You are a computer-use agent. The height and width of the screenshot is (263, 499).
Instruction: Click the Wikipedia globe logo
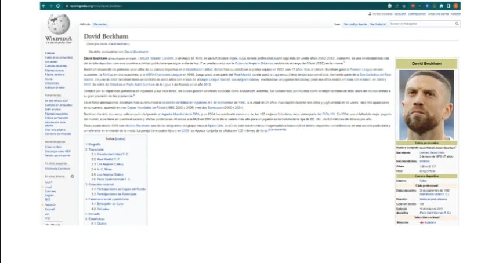tap(58, 24)
